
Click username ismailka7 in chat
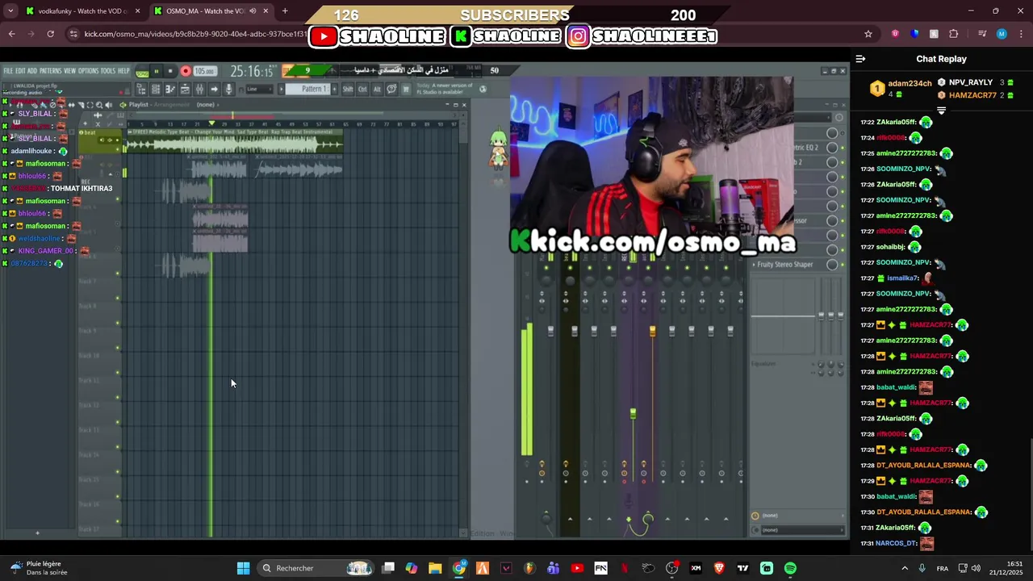pyautogui.click(x=903, y=278)
